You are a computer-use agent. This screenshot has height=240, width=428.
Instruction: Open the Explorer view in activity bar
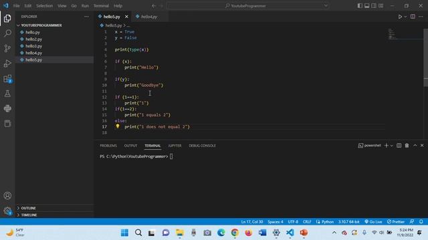7,18
